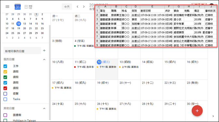Screen dimensions: 219x122
Task: Click the 差假日期 header cell in spreadsheet
Action: 152,11
